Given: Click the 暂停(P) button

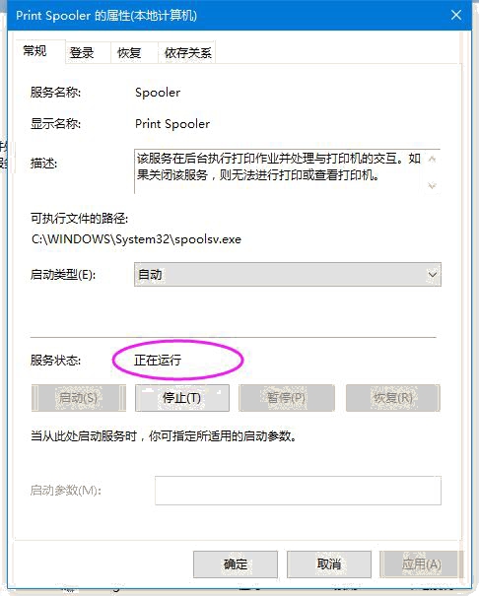Looking at the screenshot, I should (x=287, y=398).
